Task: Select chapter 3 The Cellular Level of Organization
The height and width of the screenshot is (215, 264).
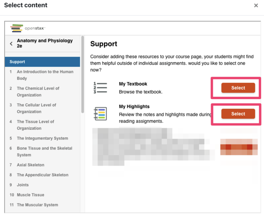Action: [36, 108]
